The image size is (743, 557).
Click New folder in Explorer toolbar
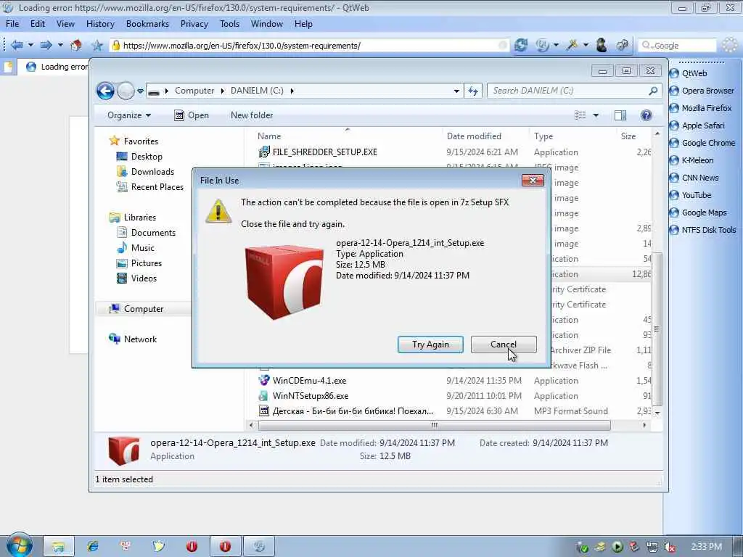click(252, 115)
